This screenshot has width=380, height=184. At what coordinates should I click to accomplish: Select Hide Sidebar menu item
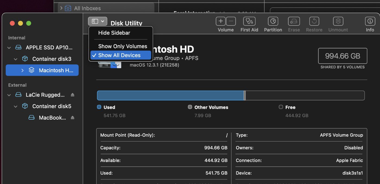[x=114, y=33]
